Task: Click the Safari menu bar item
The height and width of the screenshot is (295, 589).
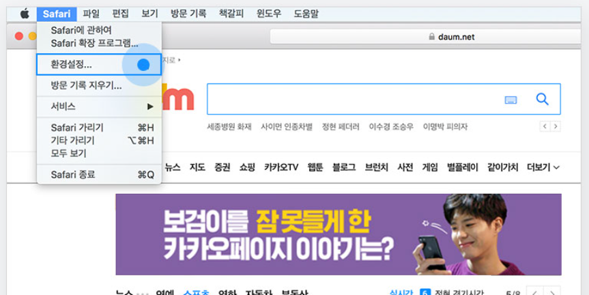Action: (x=57, y=14)
